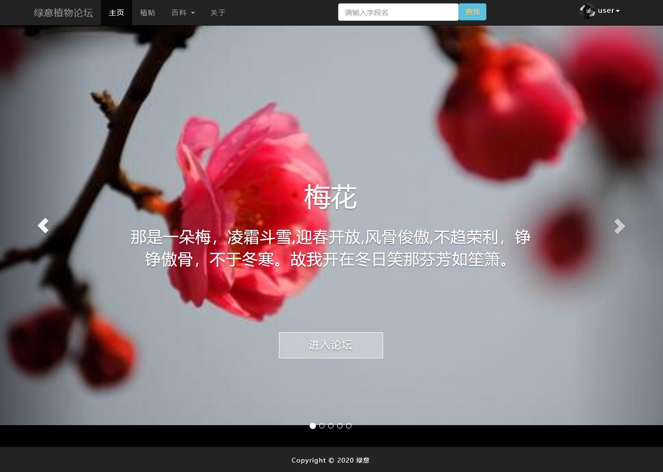Click the previous slide arrow
This screenshot has width=663, height=472.
pyautogui.click(x=43, y=226)
